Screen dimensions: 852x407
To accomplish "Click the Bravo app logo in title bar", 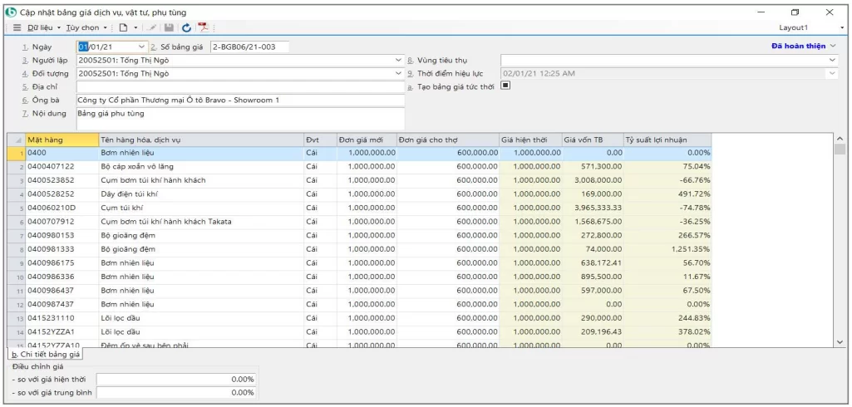I will click(11, 12).
